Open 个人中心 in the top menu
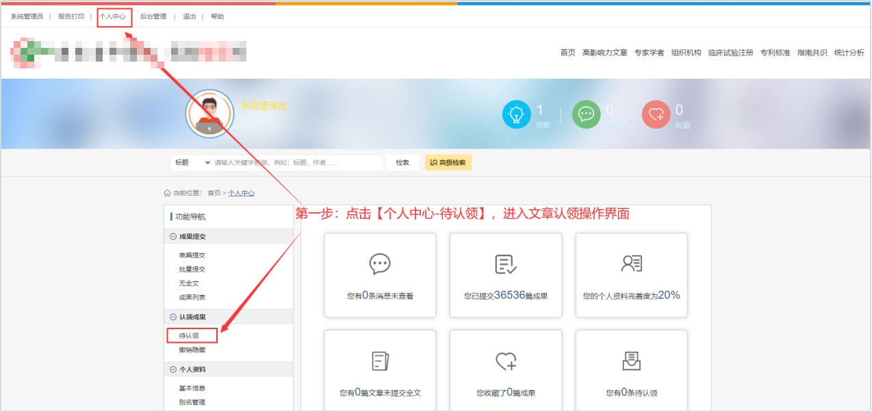 coord(113,16)
